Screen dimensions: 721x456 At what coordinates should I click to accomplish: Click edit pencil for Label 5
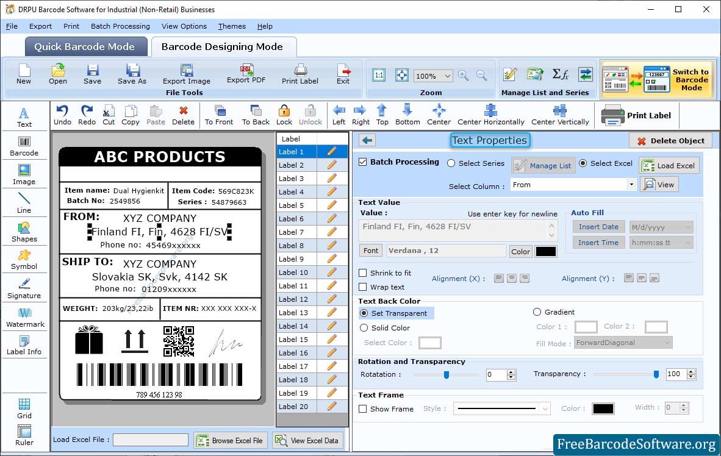click(332, 205)
